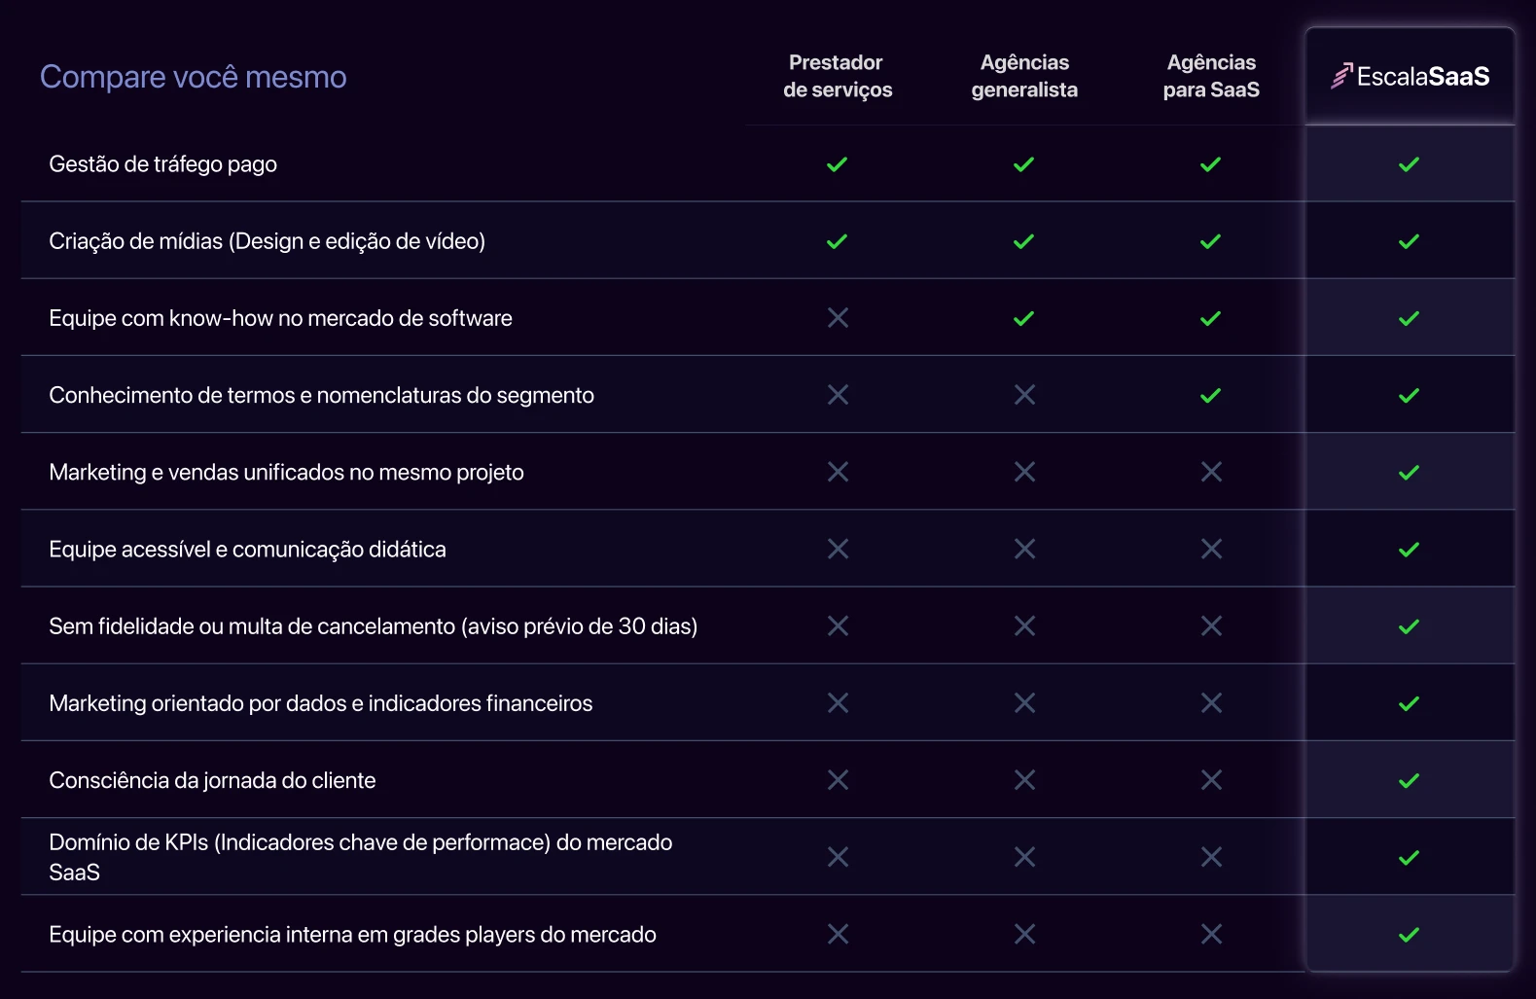
Task: Click Agências para SaaS X for Sem fidelidade row
Action: click(x=1211, y=625)
